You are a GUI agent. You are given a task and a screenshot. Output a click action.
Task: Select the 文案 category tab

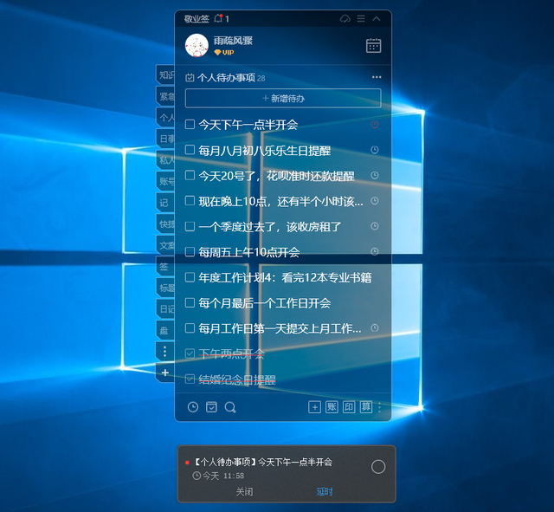(165, 245)
